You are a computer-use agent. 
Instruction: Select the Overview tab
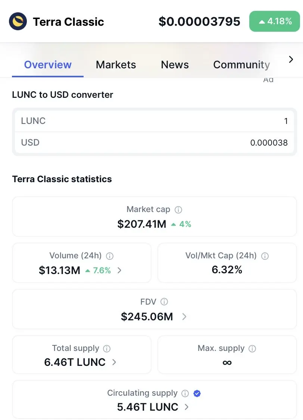(x=48, y=65)
